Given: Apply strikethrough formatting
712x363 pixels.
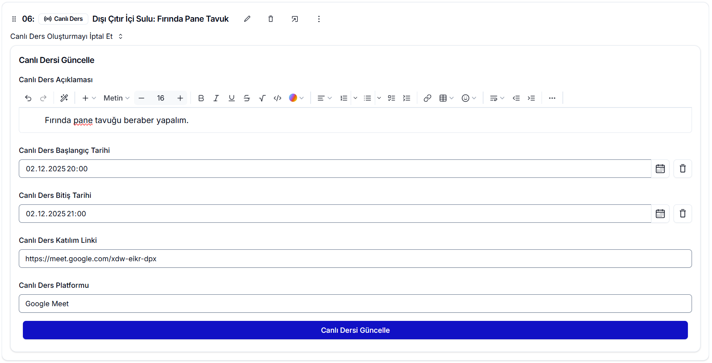Looking at the screenshot, I should coord(247,98).
